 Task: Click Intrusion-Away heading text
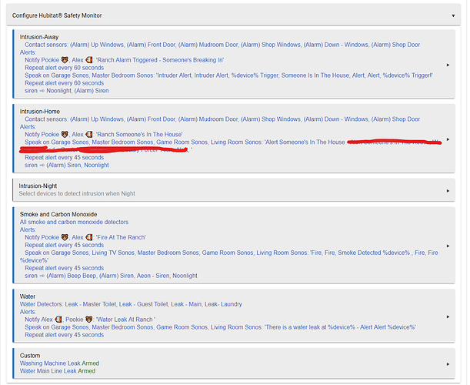(39, 37)
